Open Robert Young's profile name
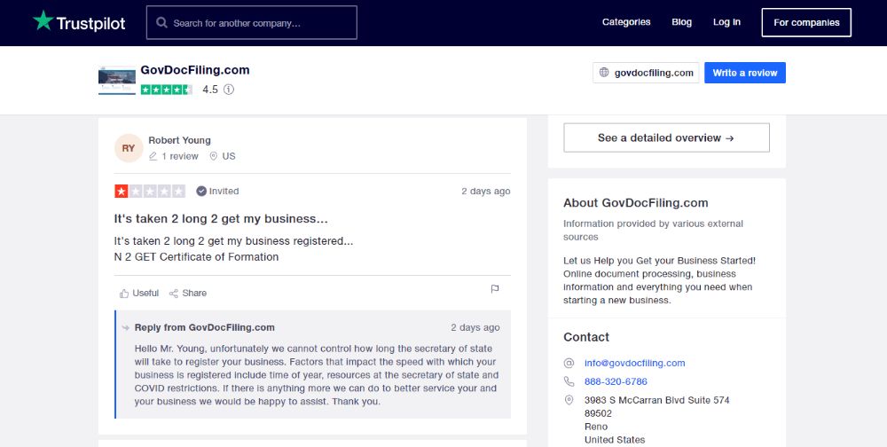 pyautogui.click(x=179, y=140)
